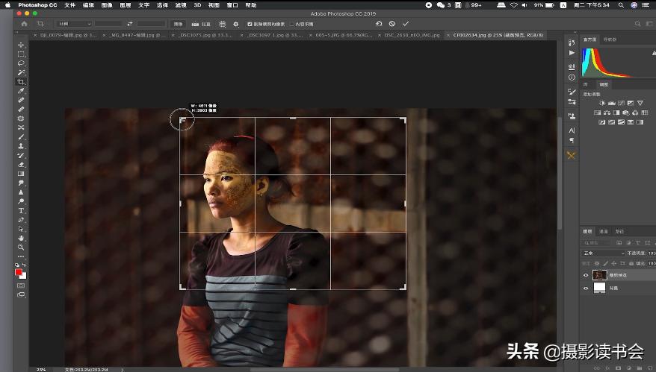Image resolution: width=656 pixels, height=372 pixels.
Task: Cancel the crop operation
Action: (392, 24)
